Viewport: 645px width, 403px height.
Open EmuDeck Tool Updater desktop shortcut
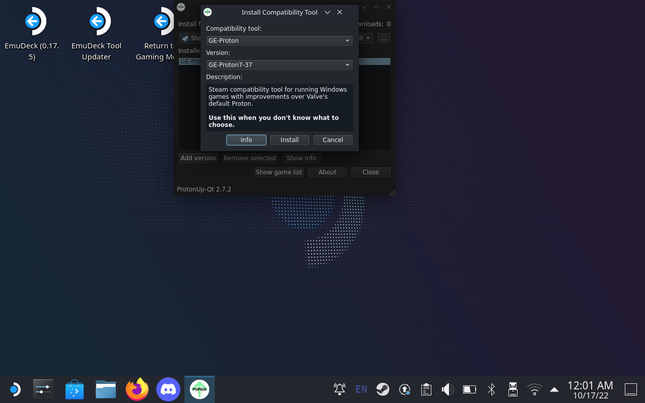point(96,34)
